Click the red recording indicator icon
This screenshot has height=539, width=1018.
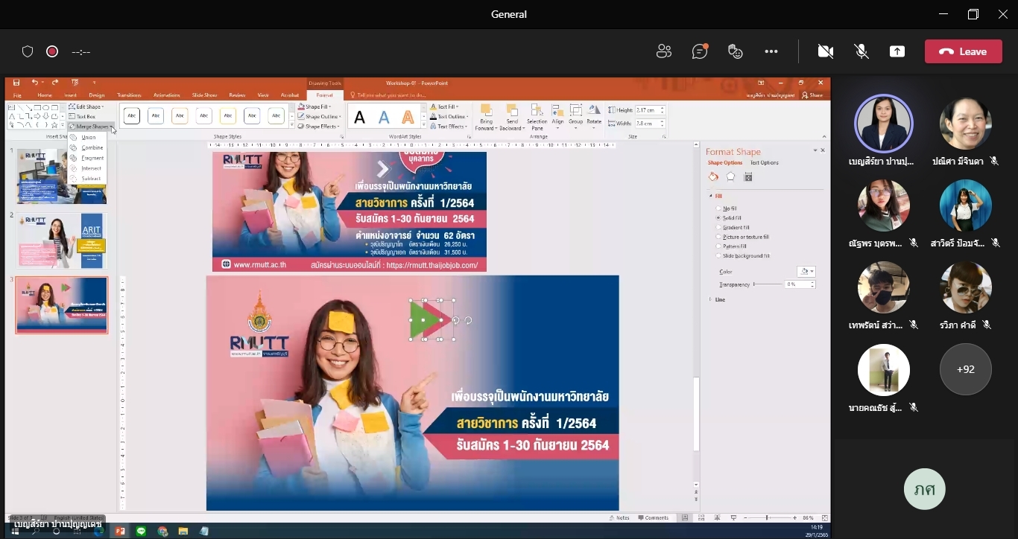(52, 51)
